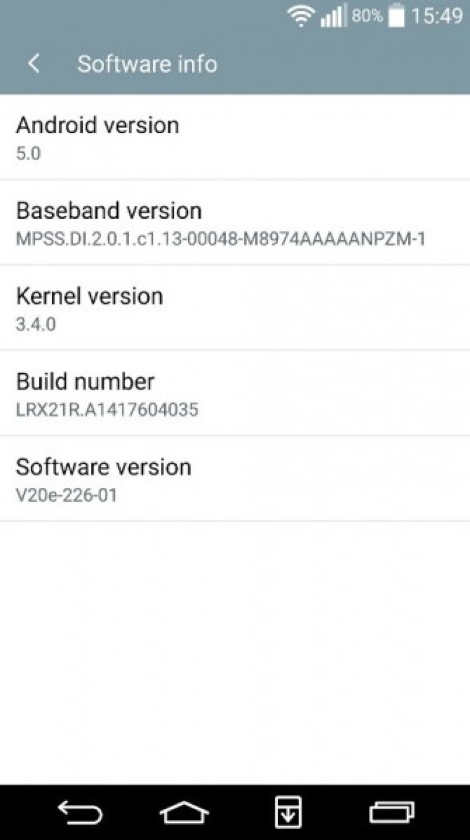Select the Software info header title
The height and width of the screenshot is (840, 470).
point(147,64)
